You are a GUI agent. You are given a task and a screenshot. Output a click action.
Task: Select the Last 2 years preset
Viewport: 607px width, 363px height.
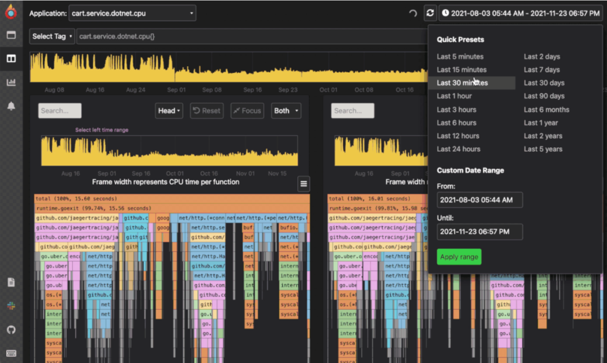coord(543,136)
